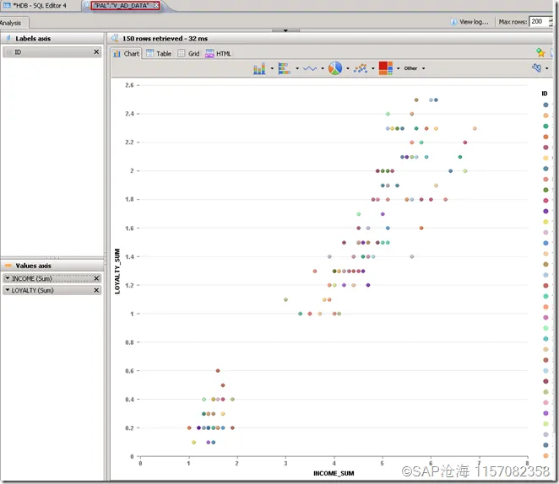This screenshot has width=559, height=484.
Task: Open dropdown arrow beside vertical bar chart
Action: (x=272, y=68)
